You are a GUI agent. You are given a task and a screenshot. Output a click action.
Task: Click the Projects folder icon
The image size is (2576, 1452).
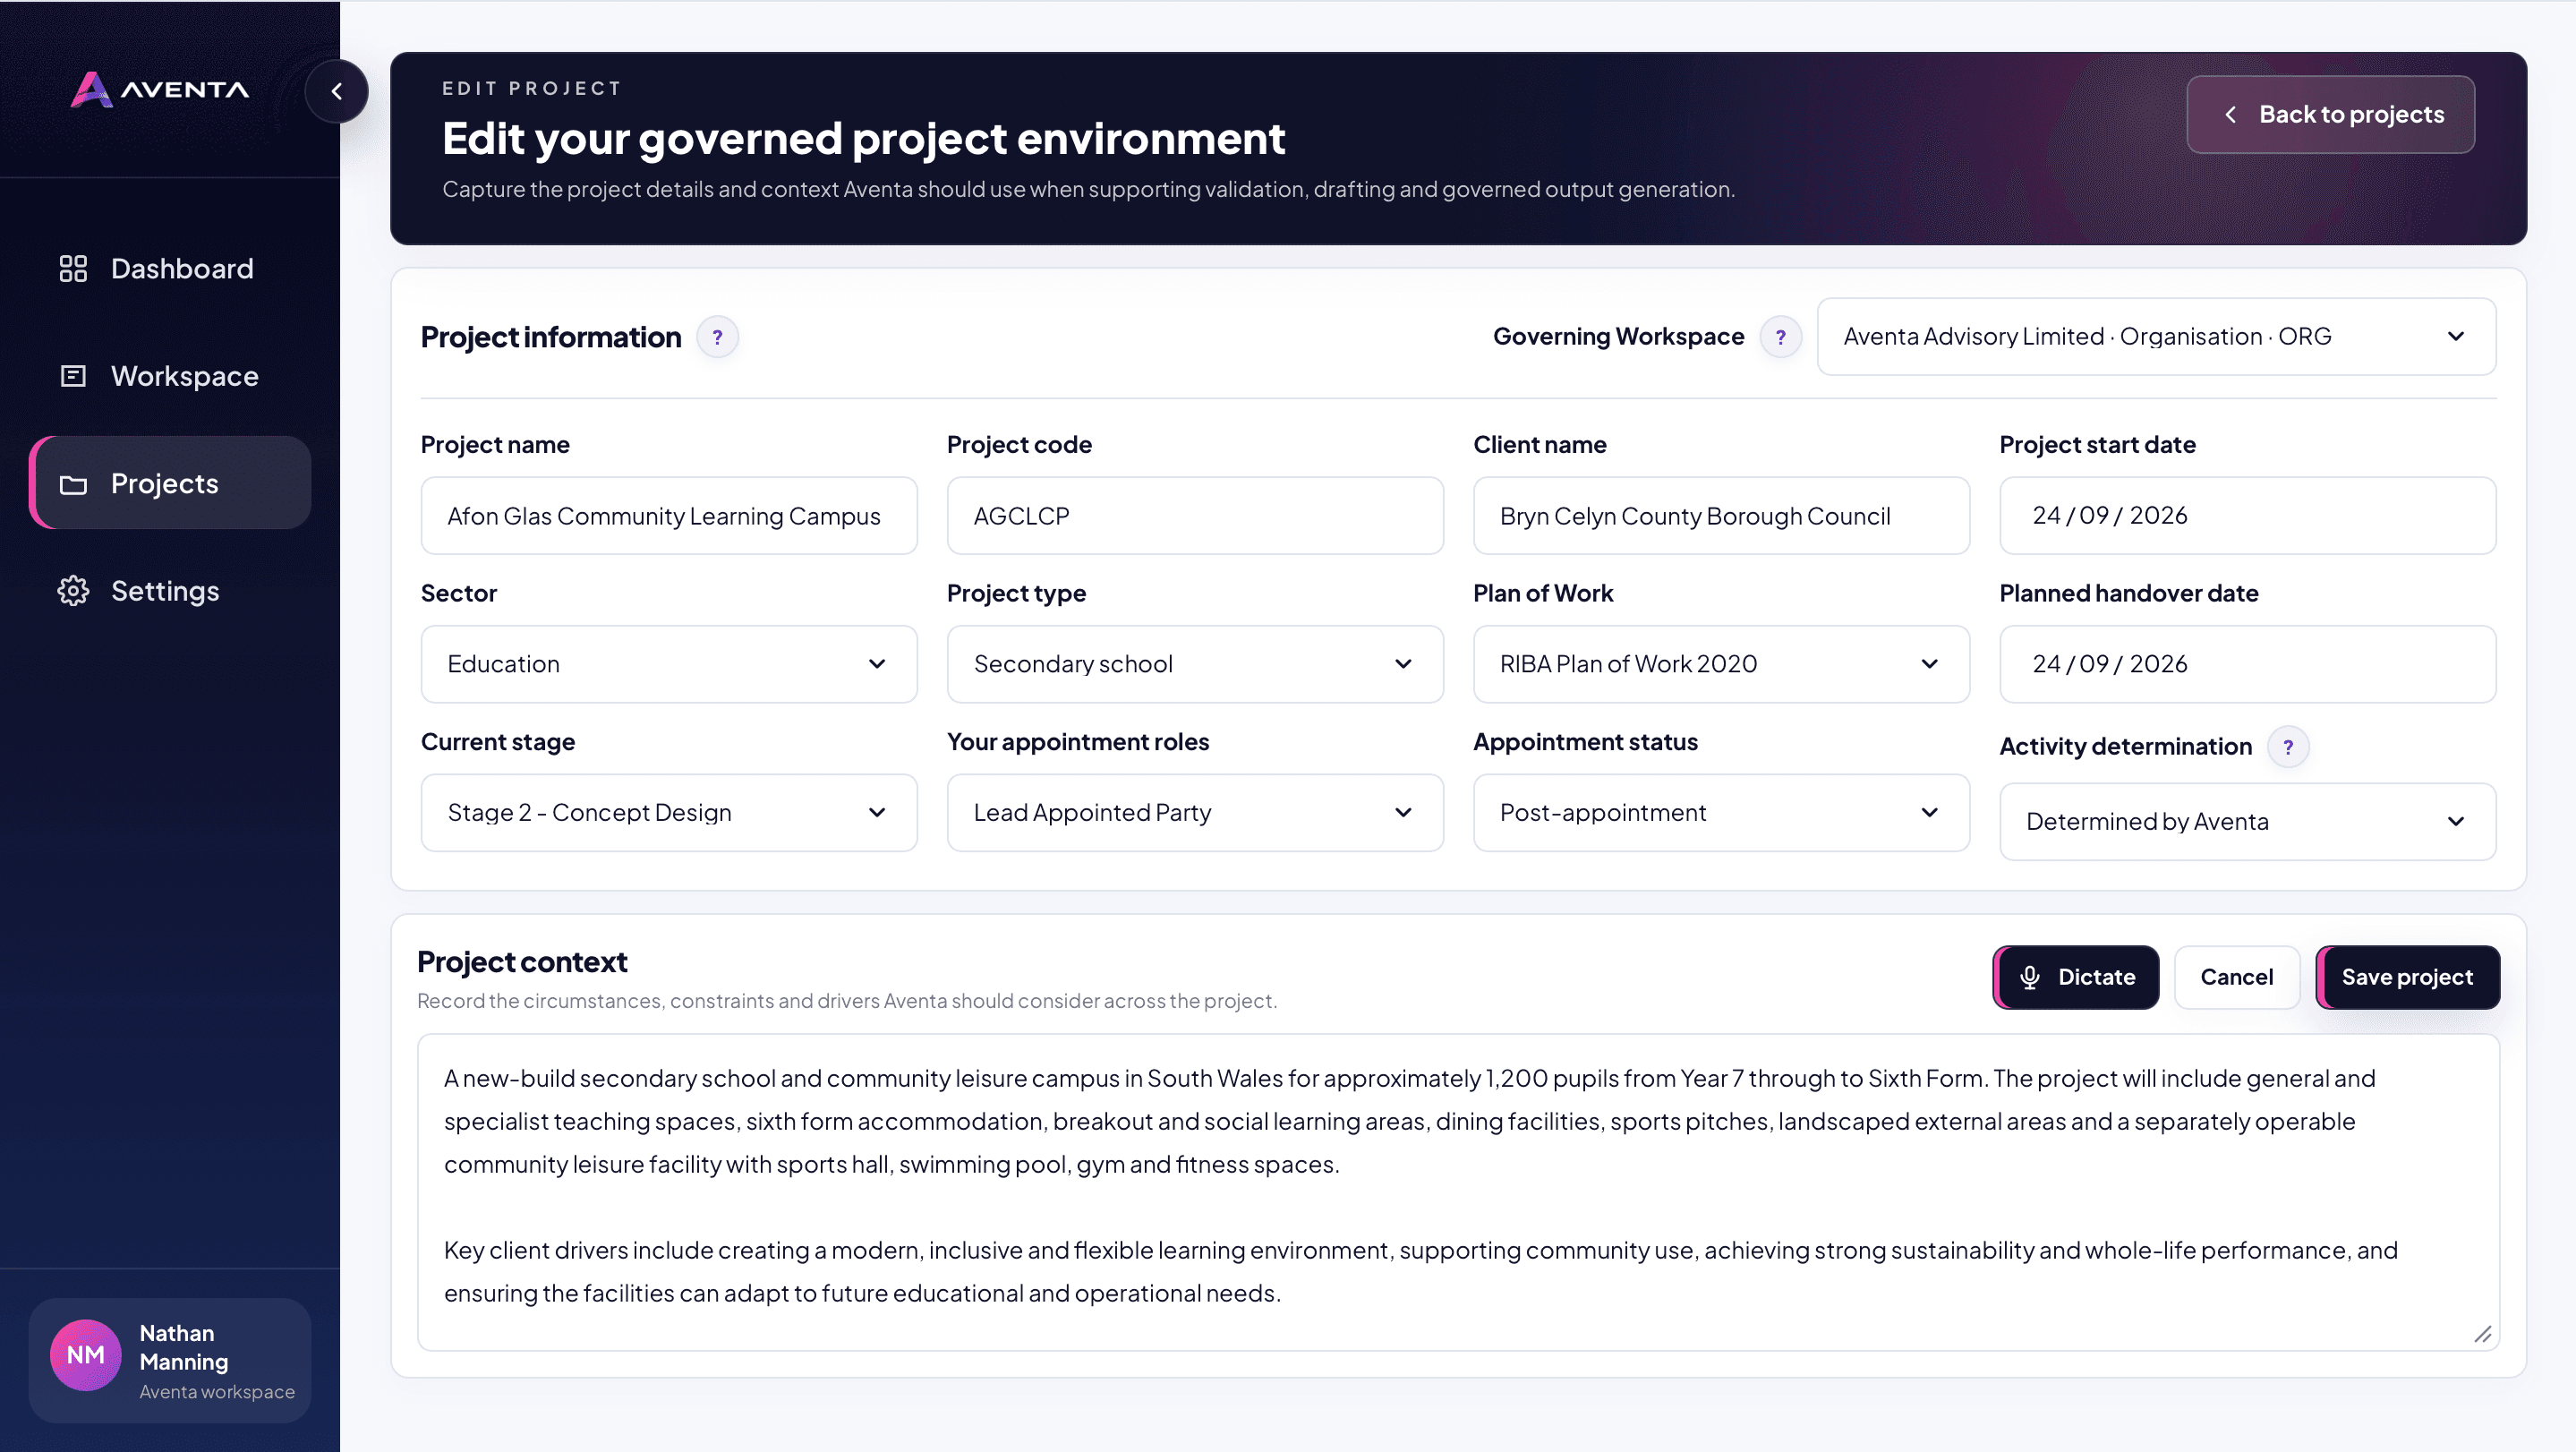(x=73, y=484)
